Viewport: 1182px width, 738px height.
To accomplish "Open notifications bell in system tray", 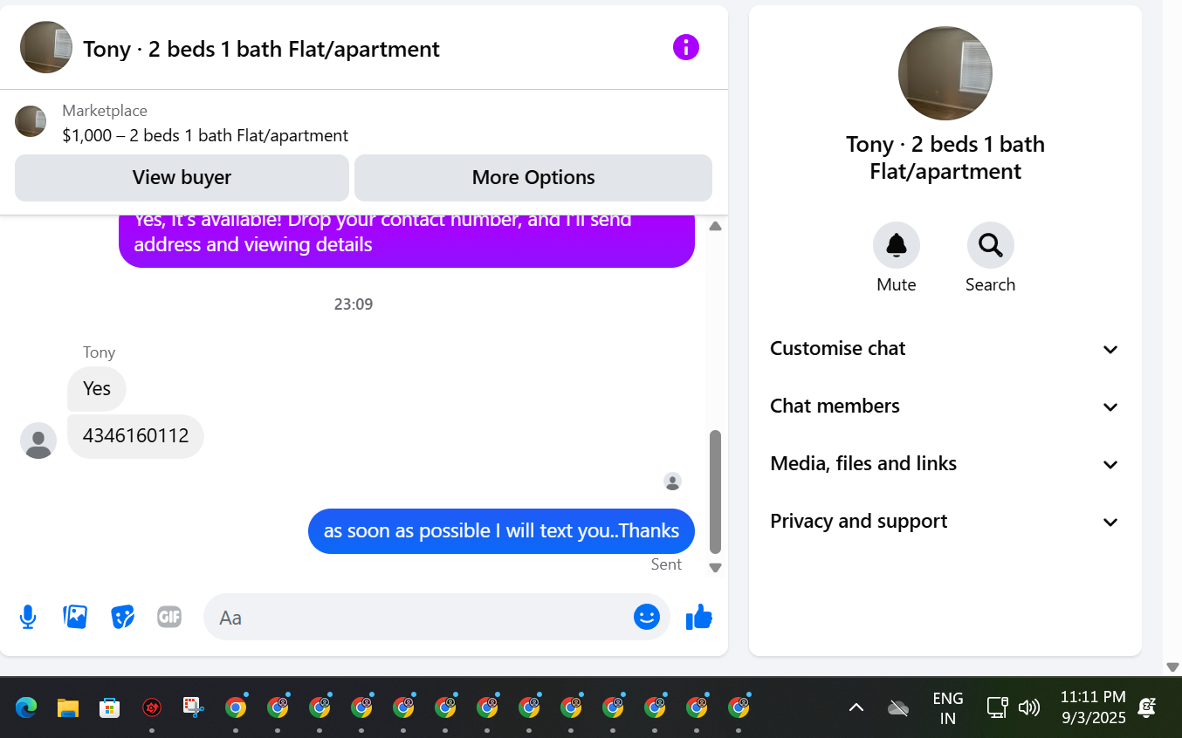I will pyautogui.click(x=1147, y=707).
